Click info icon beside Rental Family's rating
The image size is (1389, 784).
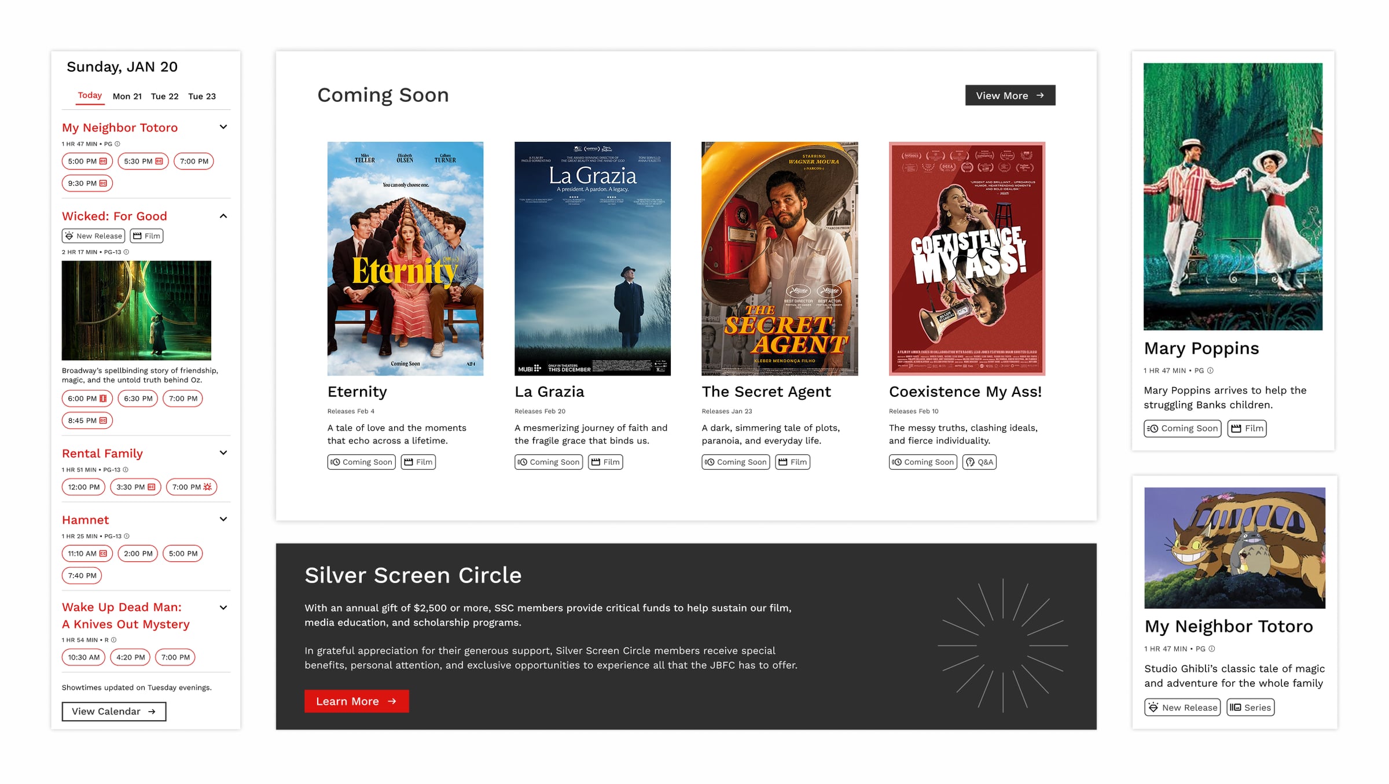126,470
